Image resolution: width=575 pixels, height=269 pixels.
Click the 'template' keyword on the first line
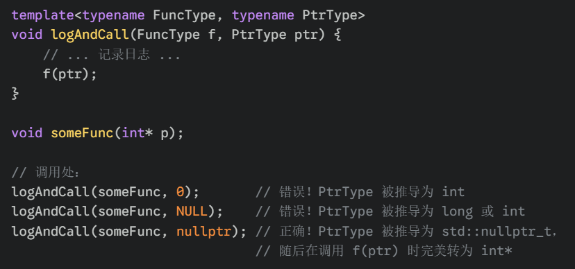pyautogui.click(x=42, y=15)
